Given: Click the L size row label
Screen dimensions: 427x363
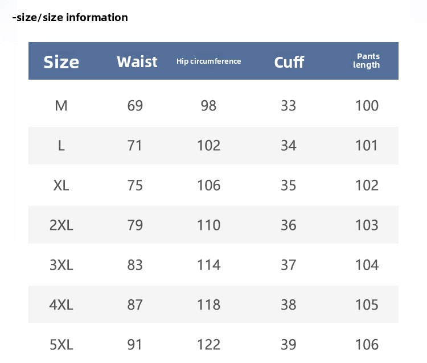Looking at the screenshot, I should (61, 146).
